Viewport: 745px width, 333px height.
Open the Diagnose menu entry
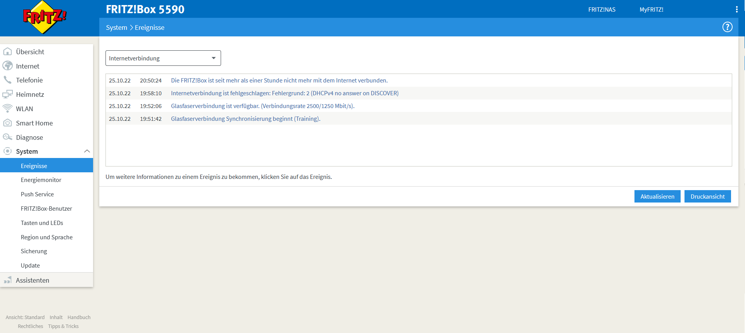[x=29, y=137]
